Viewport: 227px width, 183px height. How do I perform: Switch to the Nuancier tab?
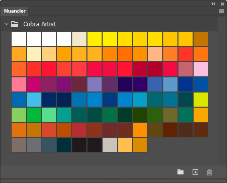(15, 11)
